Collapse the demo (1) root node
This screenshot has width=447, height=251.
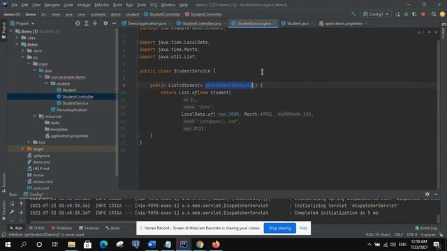tap(11, 31)
